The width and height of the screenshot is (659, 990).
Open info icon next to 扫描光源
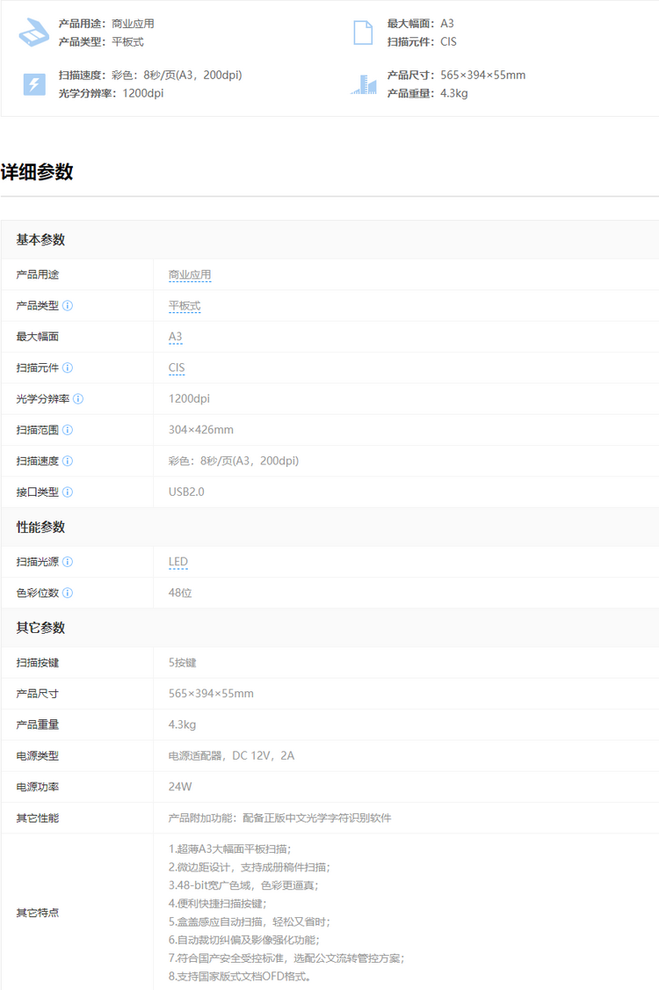pyautogui.click(x=68, y=562)
